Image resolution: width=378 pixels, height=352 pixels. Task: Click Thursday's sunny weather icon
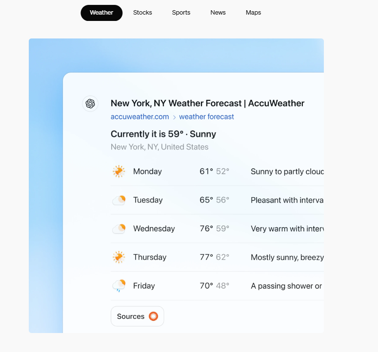[119, 257]
